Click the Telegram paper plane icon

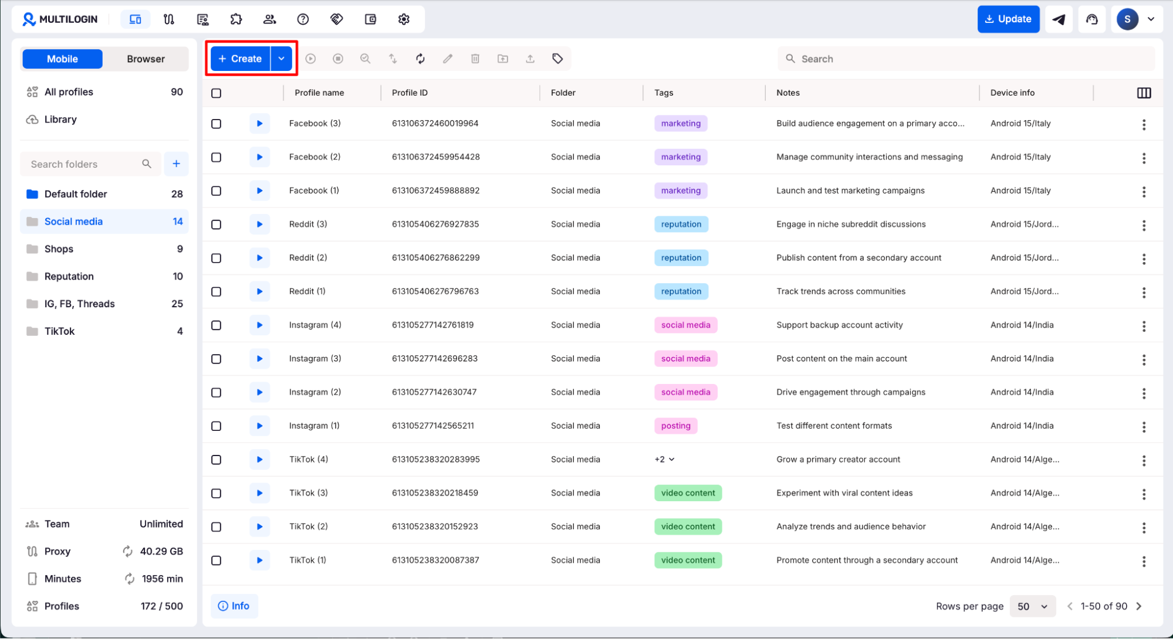pyautogui.click(x=1059, y=19)
